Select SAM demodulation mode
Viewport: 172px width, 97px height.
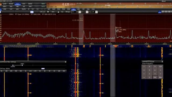54,9
